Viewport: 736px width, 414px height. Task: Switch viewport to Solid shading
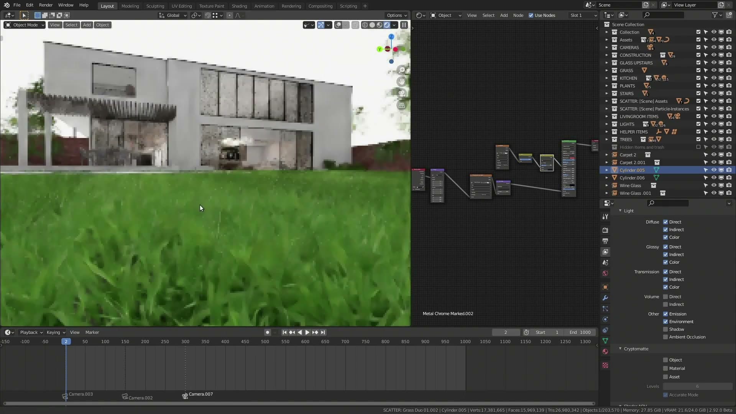click(372, 25)
